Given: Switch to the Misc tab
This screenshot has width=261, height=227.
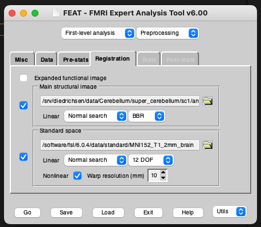Looking at the screenshot, I should 22,59.
